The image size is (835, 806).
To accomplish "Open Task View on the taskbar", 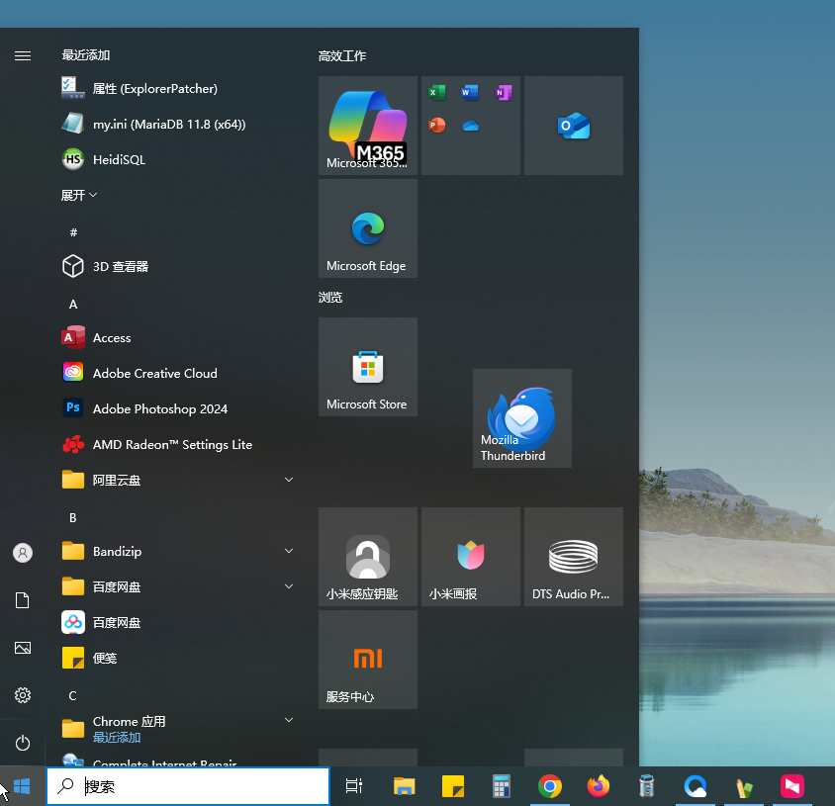I will point(353,786).
